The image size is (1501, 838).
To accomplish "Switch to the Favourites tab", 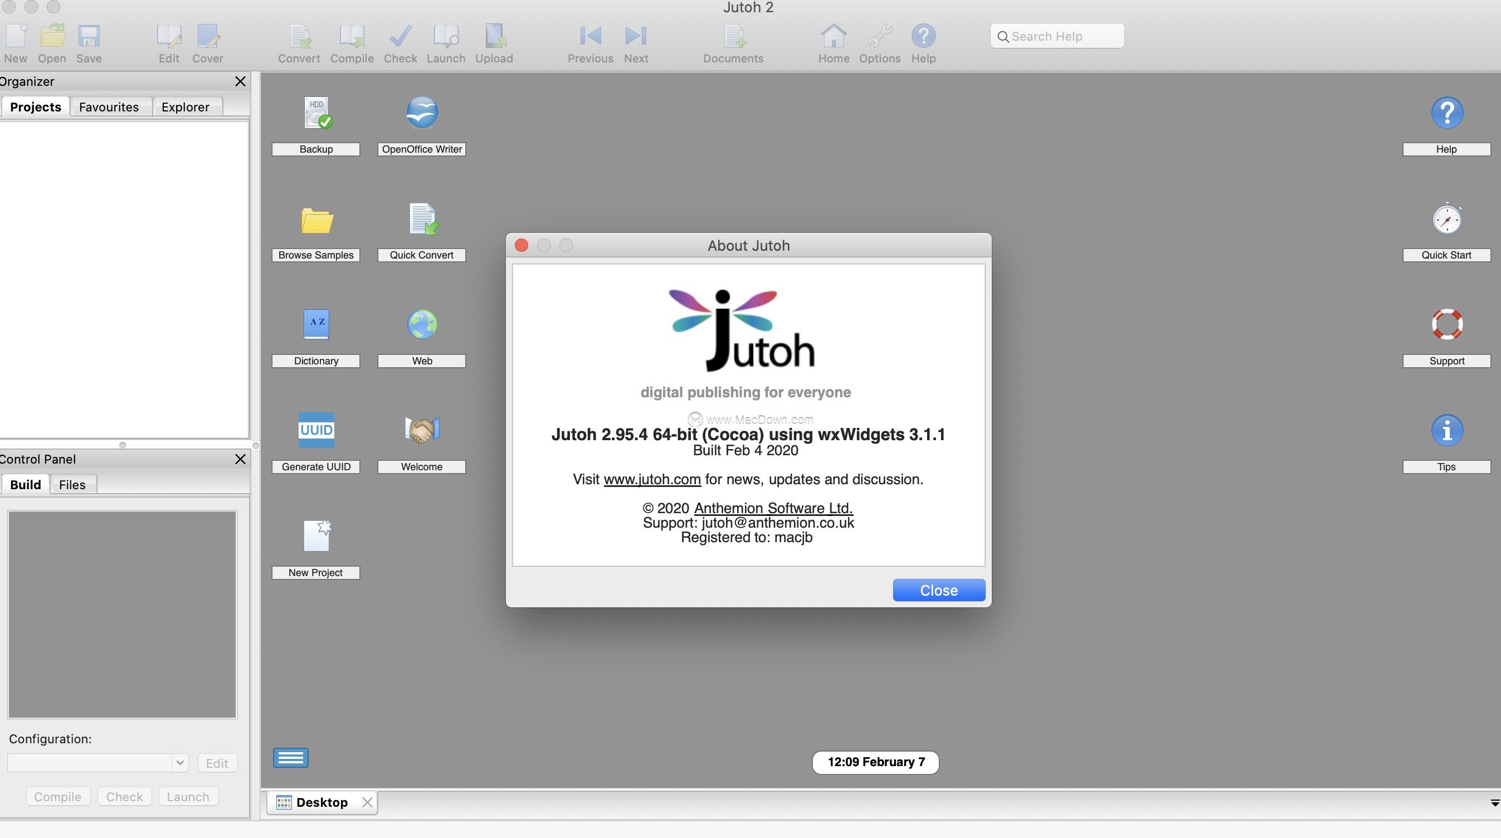I will (109, 106).
